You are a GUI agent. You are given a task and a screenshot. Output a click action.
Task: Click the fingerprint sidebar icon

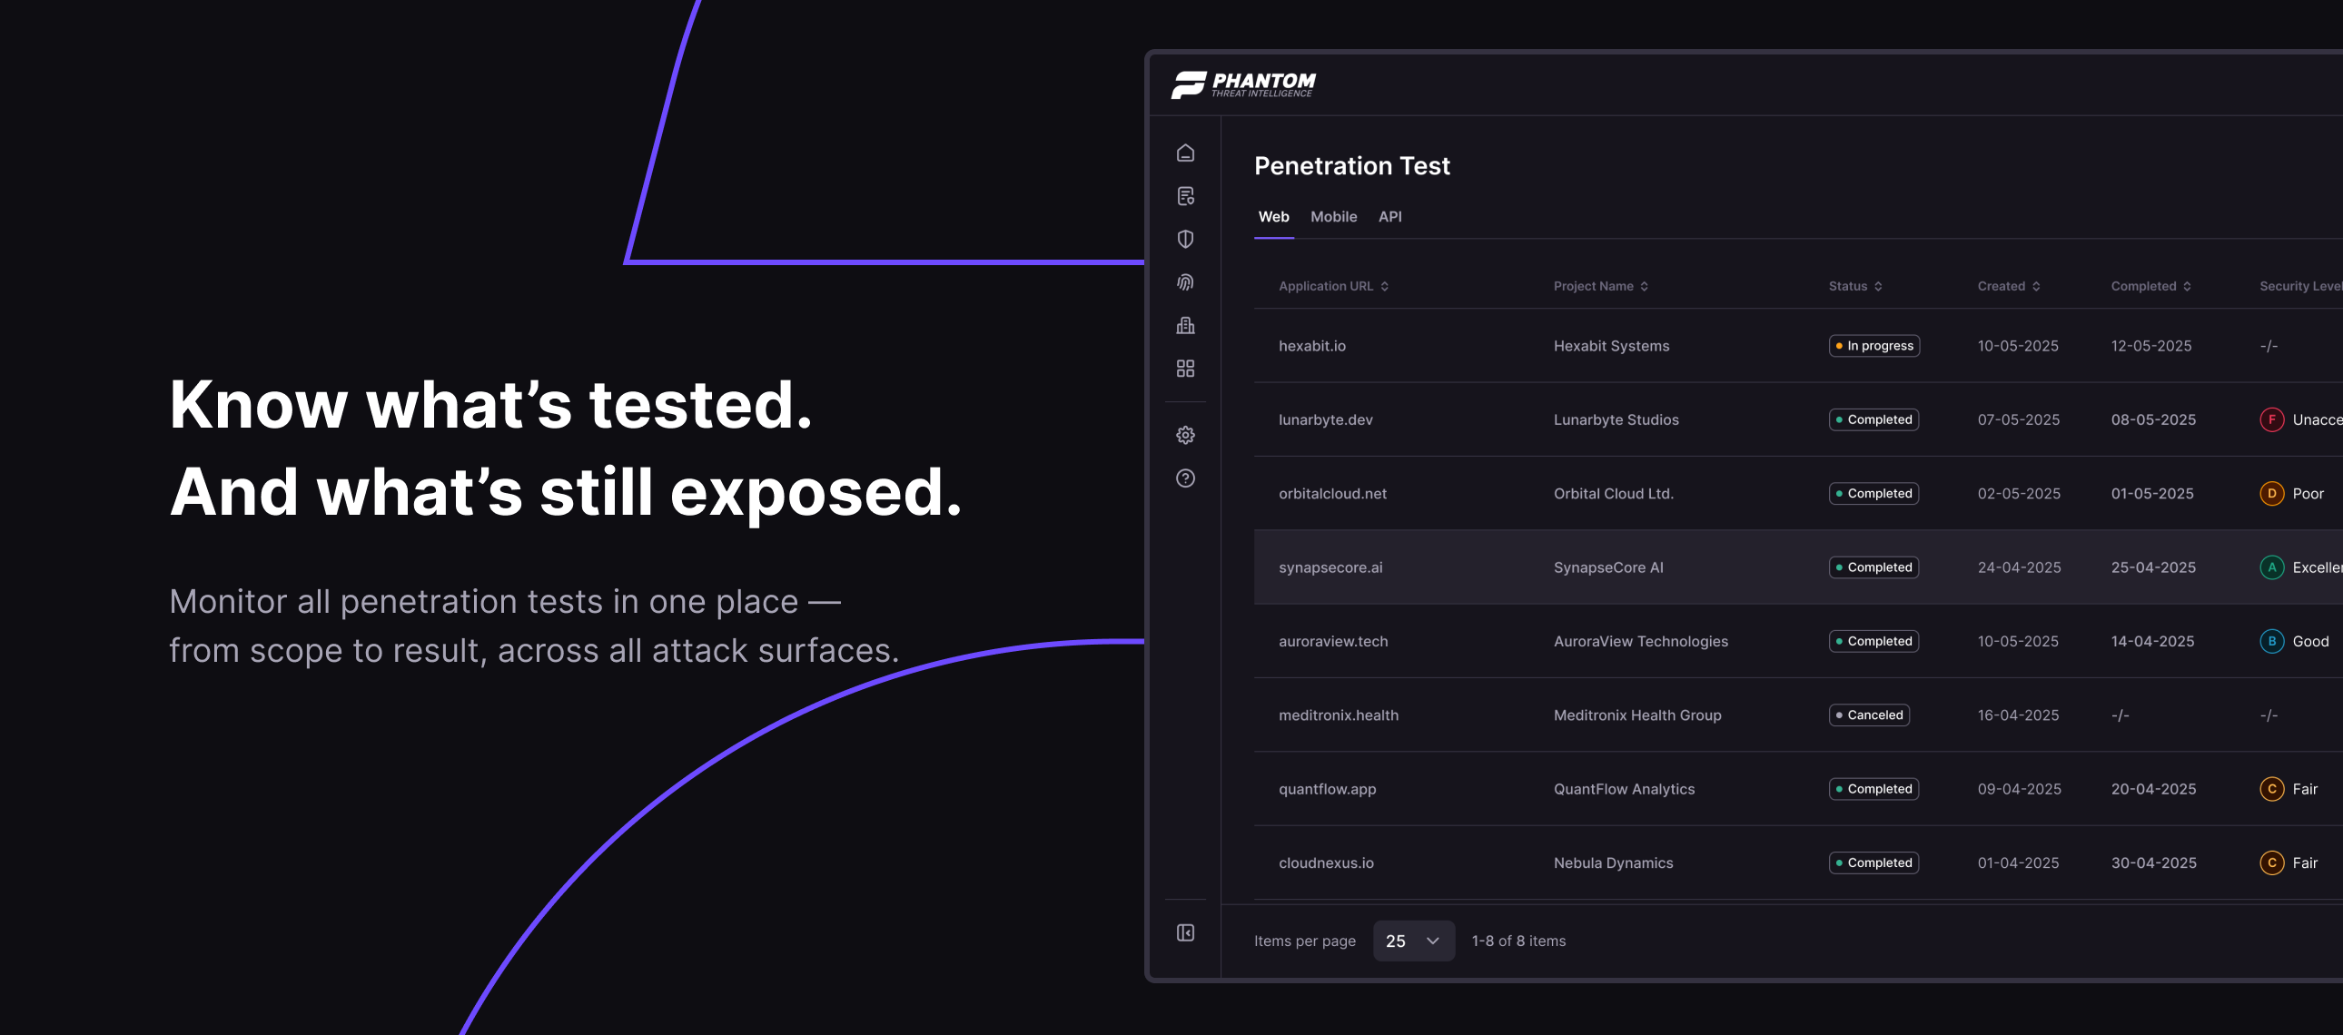coord(1185,282)
